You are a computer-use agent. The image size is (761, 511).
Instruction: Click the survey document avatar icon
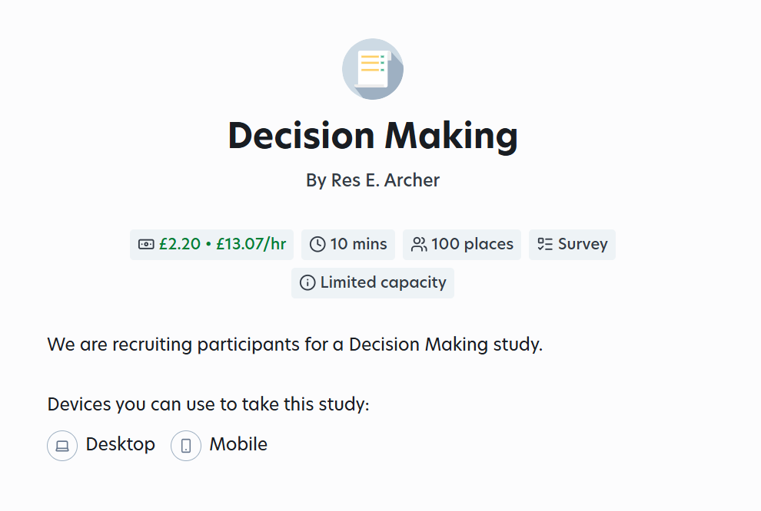click(x=373, y=69)
